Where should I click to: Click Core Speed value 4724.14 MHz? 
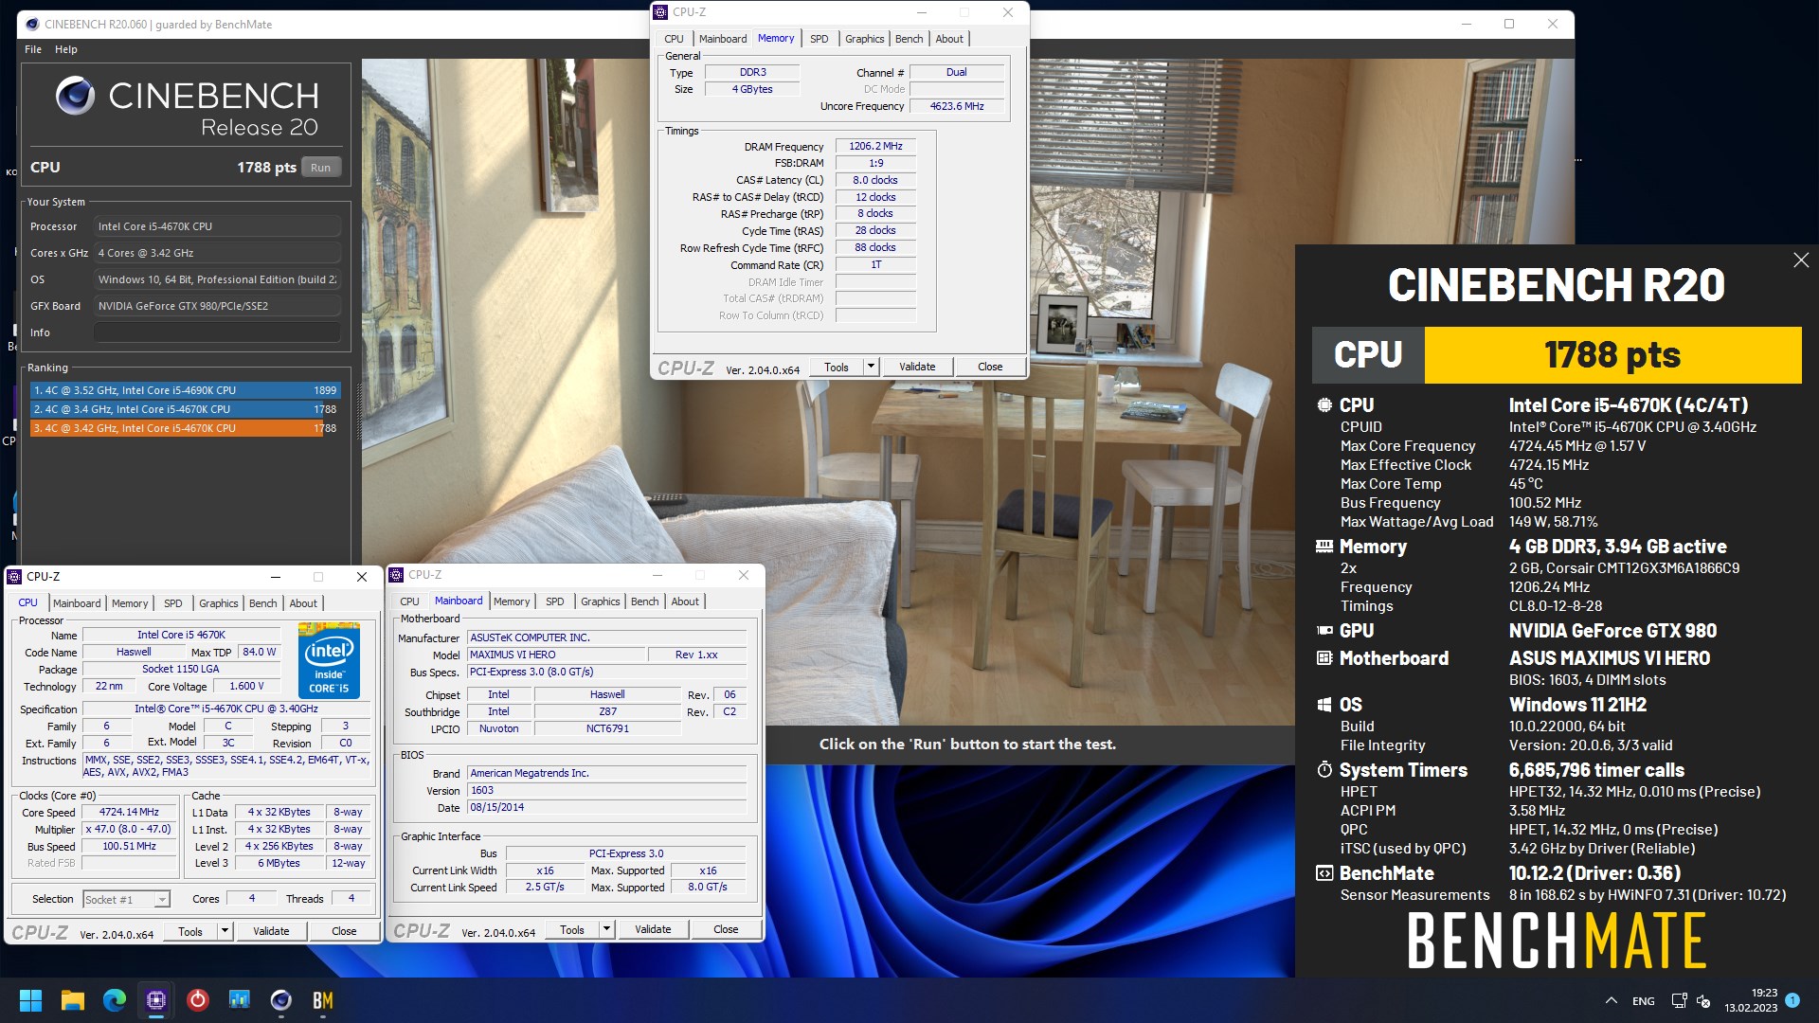(x=130, y=812)
